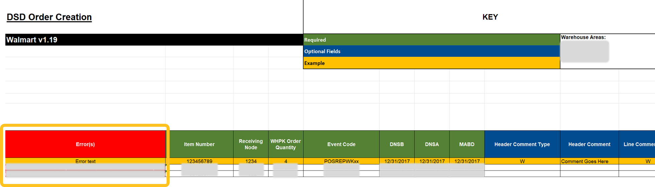Select the 'Warehouse Areas:' label cell
Screen dimensions: 655x187
tap(583, 37)
